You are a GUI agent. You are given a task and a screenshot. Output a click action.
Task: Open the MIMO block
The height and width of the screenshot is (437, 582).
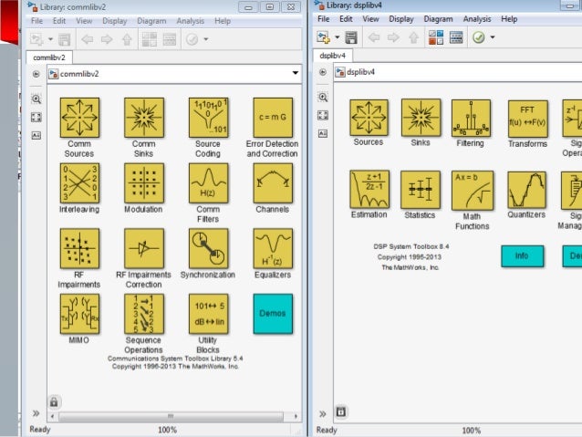pos(79,314)
